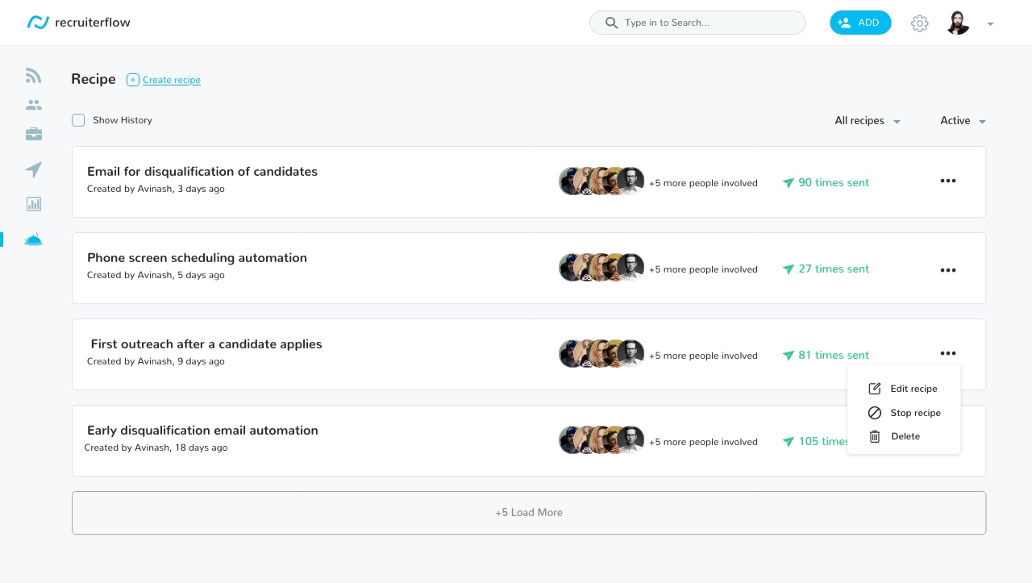The height and width of the screenshot is (583, 1032).
Task: Open Phone screen scheduling automation recipe
Action: [197, 258]
